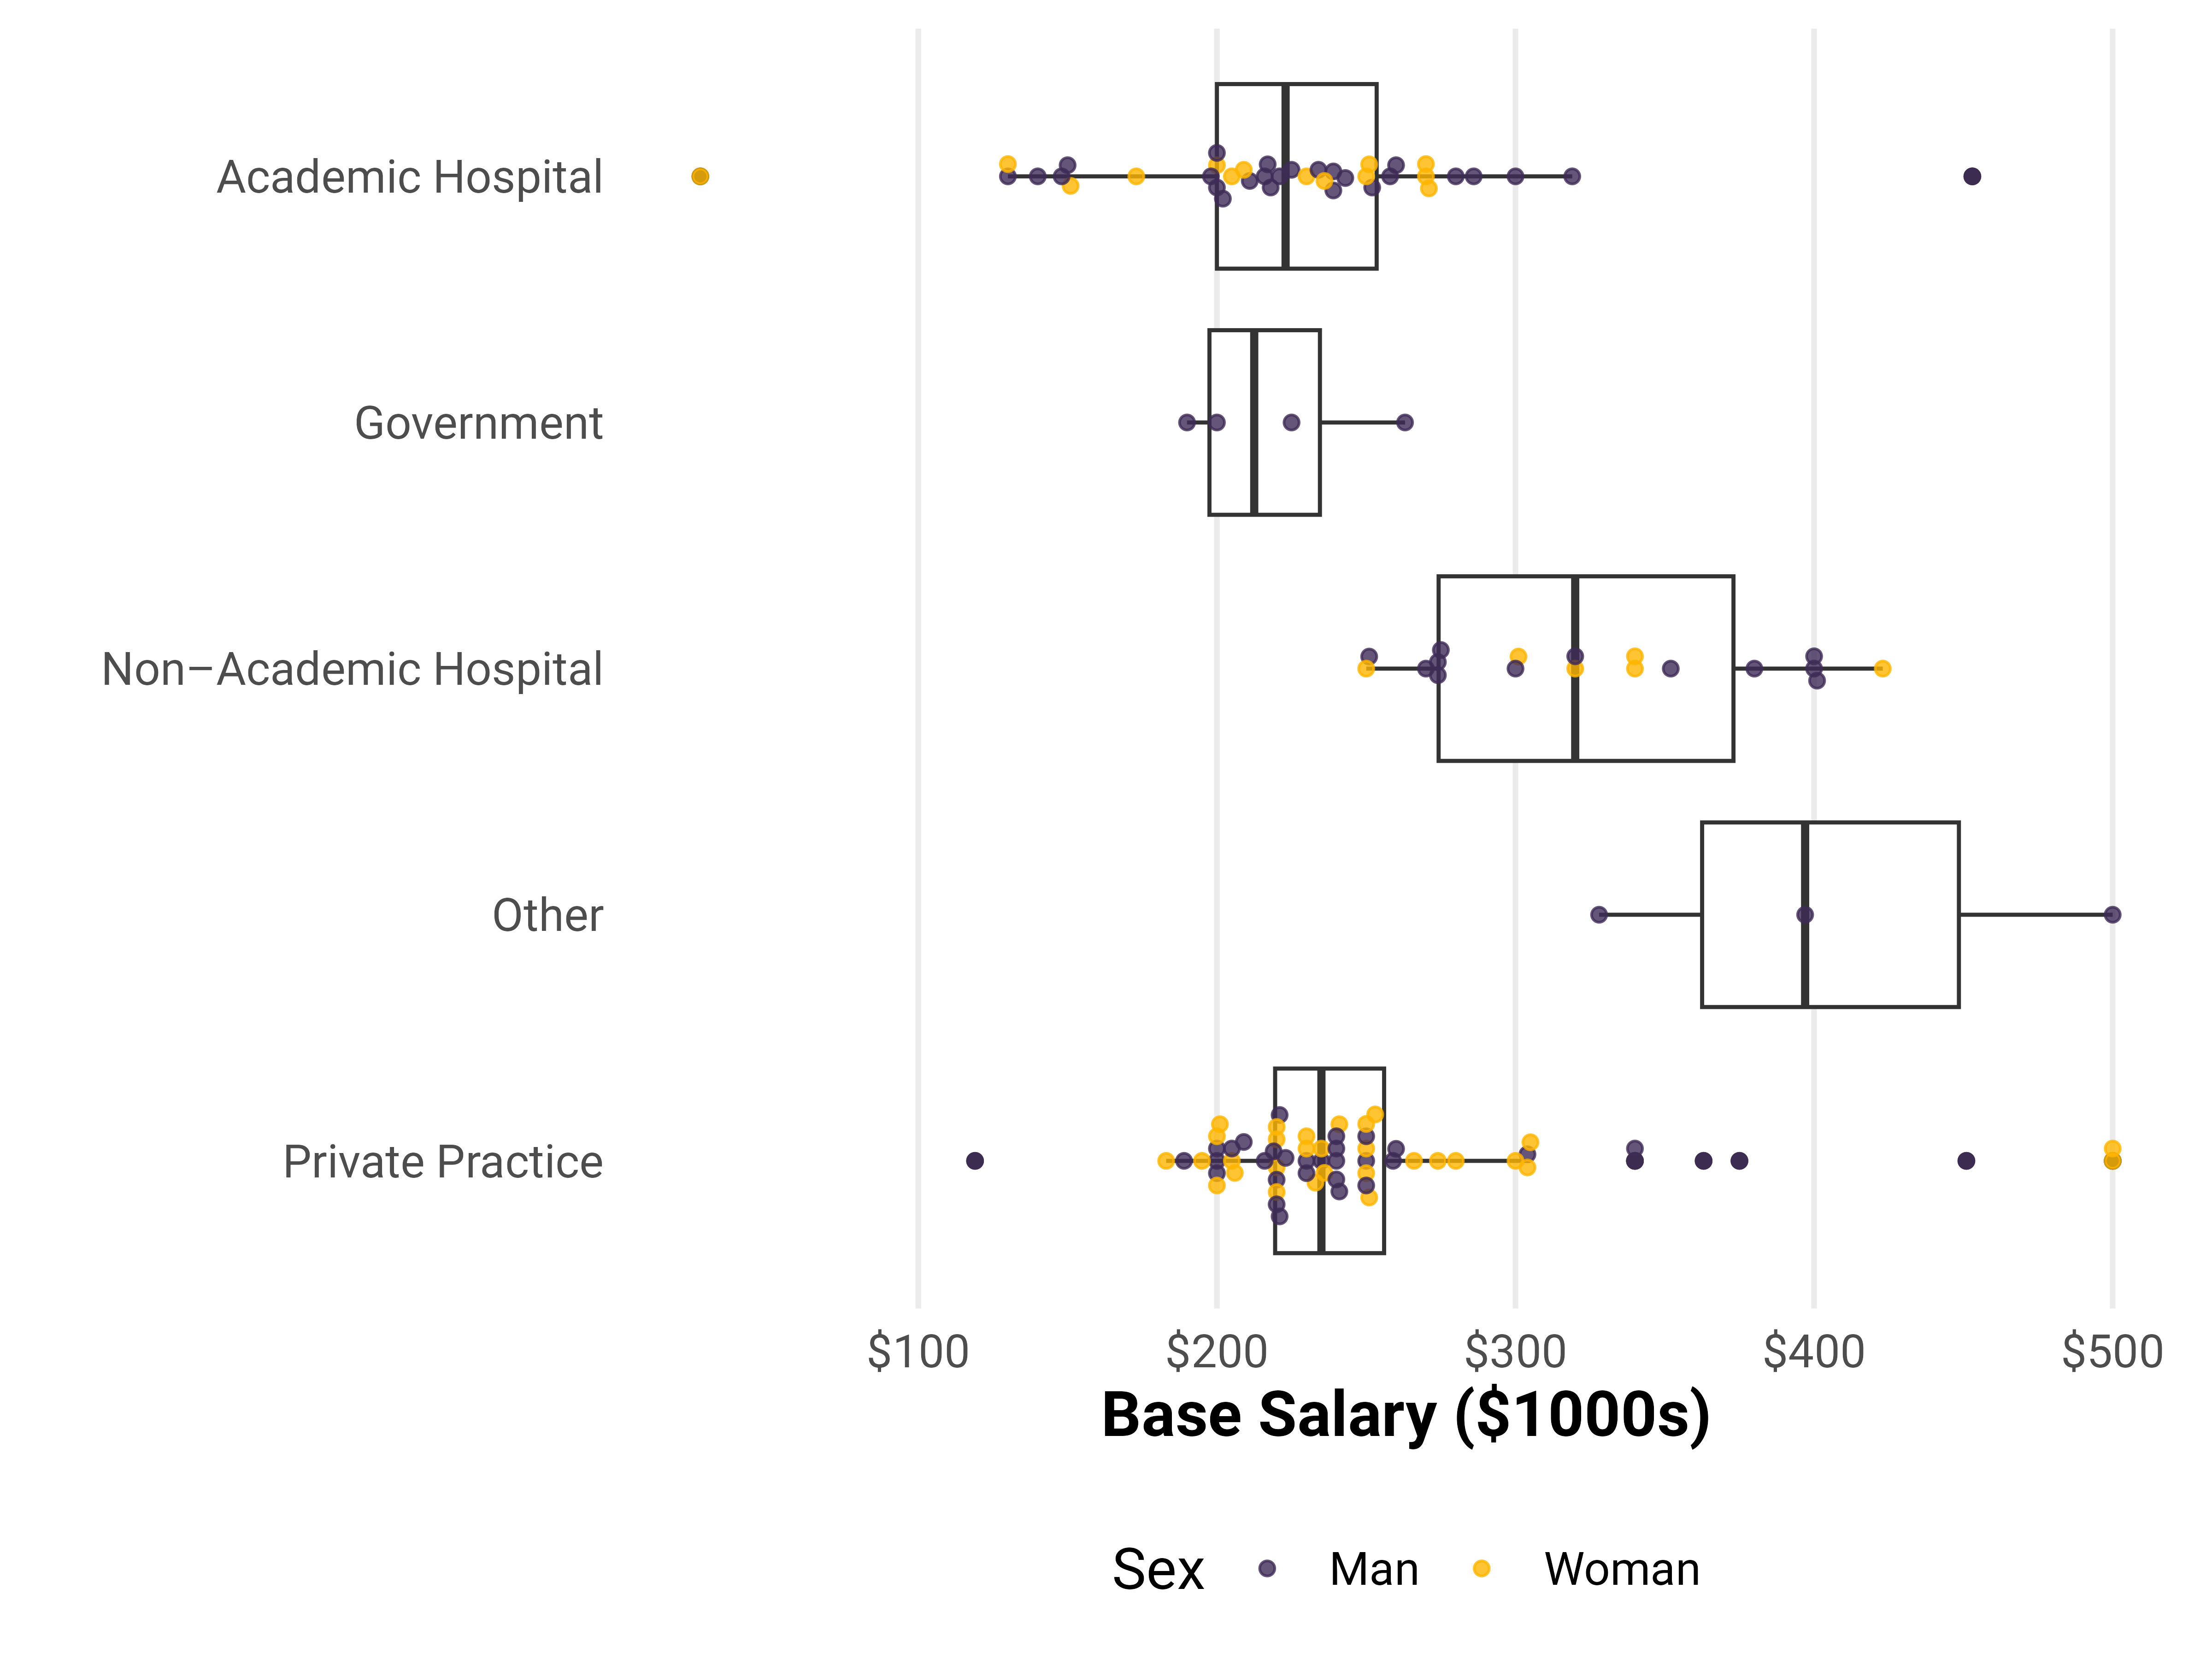Select the Government axis label
The height and width of the screenshot is (1659, 2212).
(478, 423)
